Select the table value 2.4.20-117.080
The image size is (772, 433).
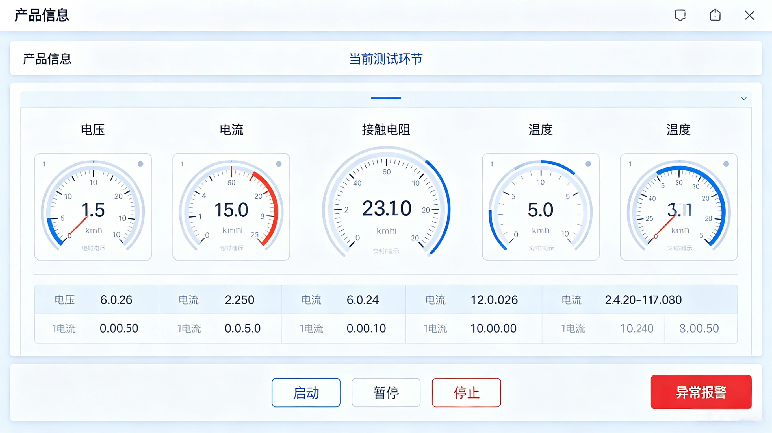coord(643,300)
